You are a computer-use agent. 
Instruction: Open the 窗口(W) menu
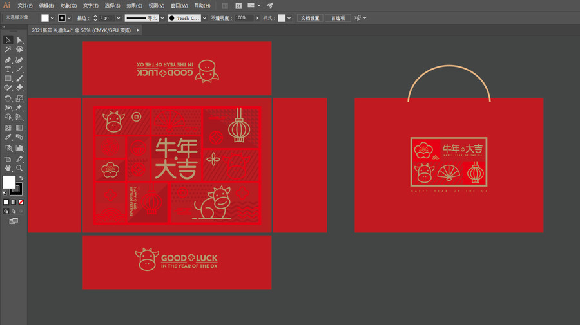[179, 6]
